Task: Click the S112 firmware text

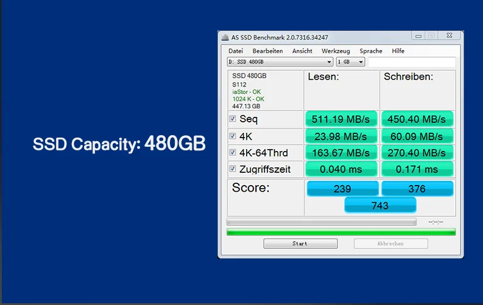Action: (239, 85)
